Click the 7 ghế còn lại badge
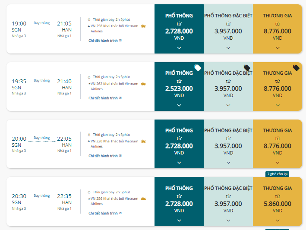This screenshot has height=230, width=306. (277, 174)
